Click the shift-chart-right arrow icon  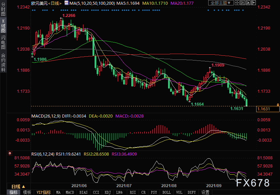253,3
